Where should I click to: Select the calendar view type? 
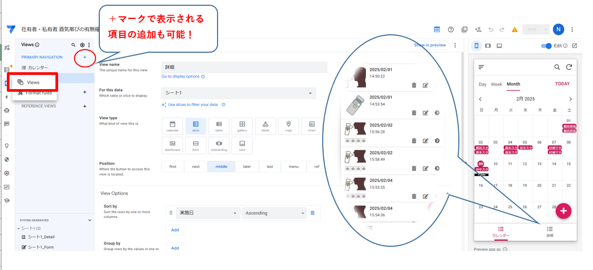tap(172, 127)
